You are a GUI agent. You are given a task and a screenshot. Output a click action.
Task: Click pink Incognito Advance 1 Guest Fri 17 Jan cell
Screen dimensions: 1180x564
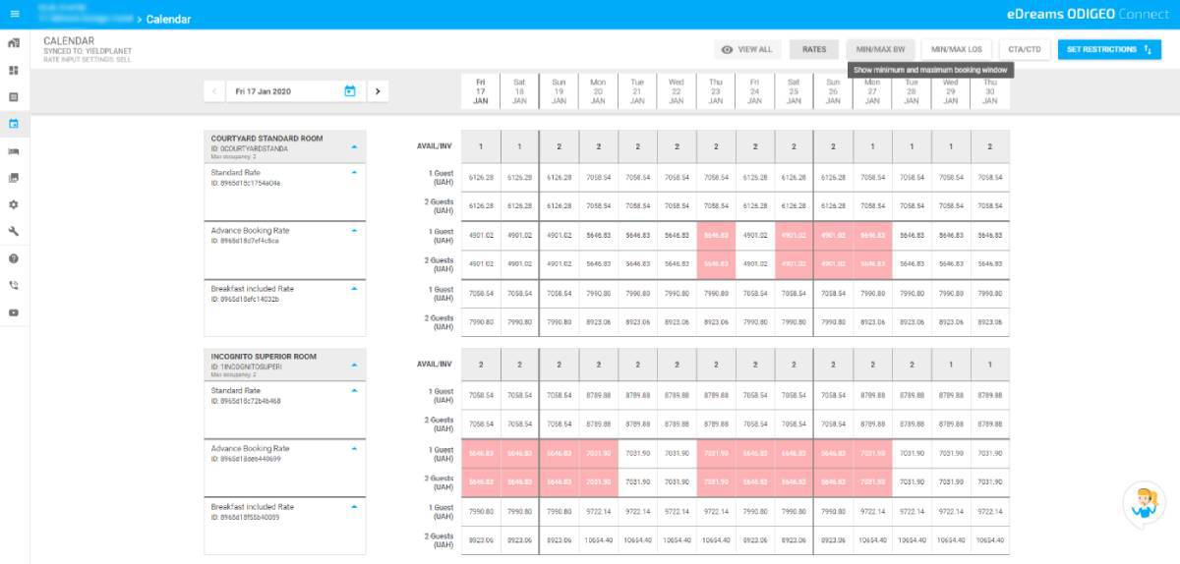click(480, 454)
